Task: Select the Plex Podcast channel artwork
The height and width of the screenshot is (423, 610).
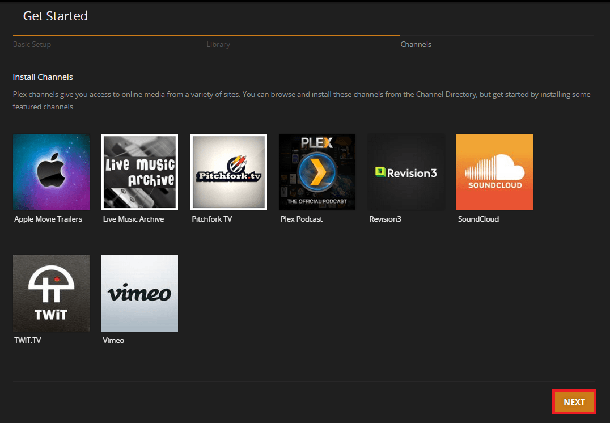Action: pos(317,172)
